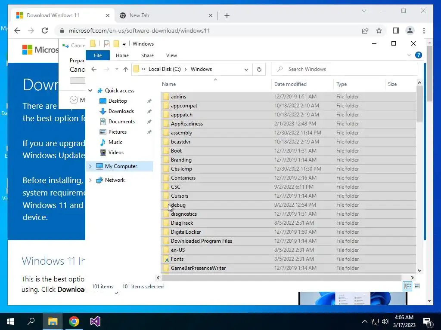Click the volume icon in system tray

385,321
